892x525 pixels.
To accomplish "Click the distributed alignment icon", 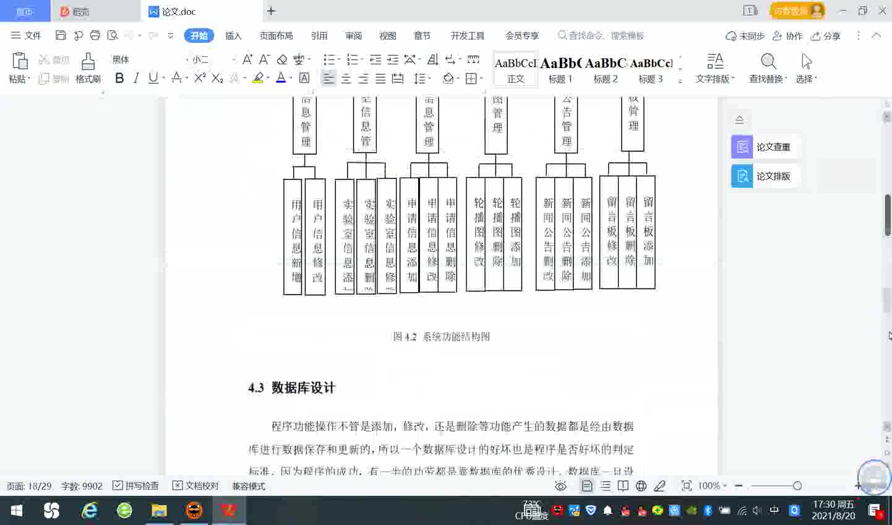I will (398, 79).
